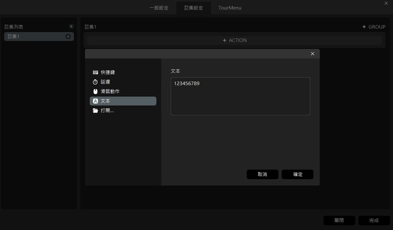Select the 延遲 timer icon
Screen dimensions: 393x230
[x=95, y=82]
